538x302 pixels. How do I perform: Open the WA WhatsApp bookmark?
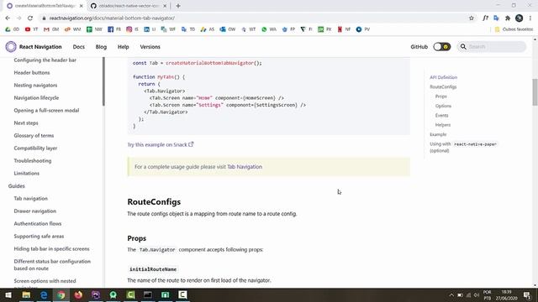(269, 29)
